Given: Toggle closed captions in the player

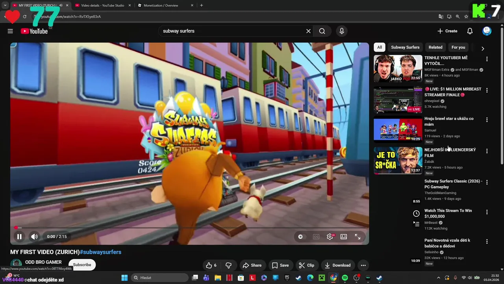Looking at the screenshot, I should pyautogui.click(x=316, y=237).
